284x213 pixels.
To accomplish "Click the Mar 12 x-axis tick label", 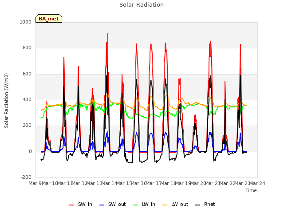I will pyautogui.click(x=80, y=183).
